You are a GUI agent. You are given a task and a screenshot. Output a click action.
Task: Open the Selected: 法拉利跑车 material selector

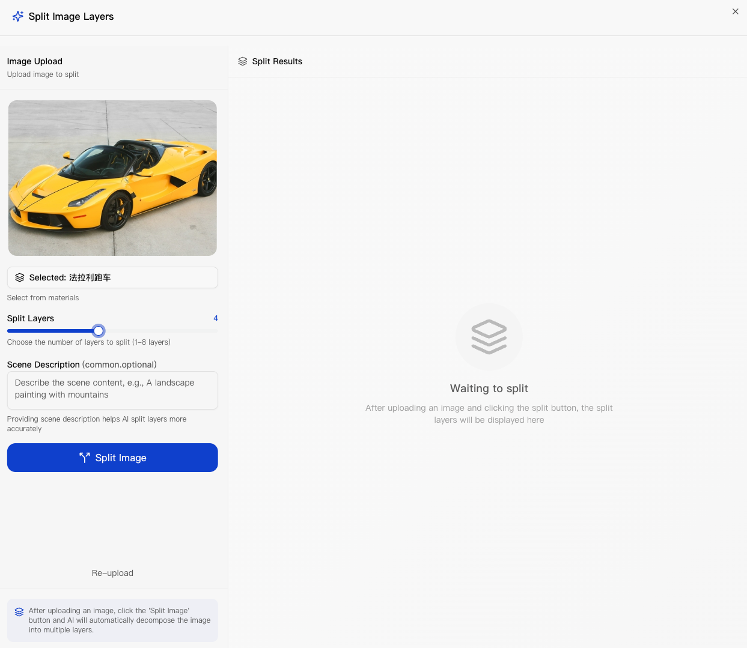pyautogui.click(x=112, y=277)
